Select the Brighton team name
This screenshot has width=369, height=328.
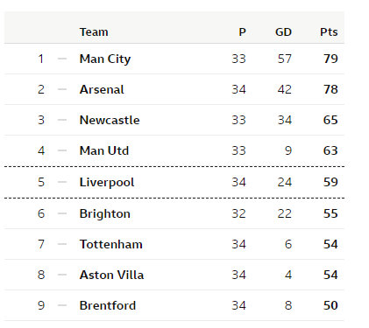(105, 214)
